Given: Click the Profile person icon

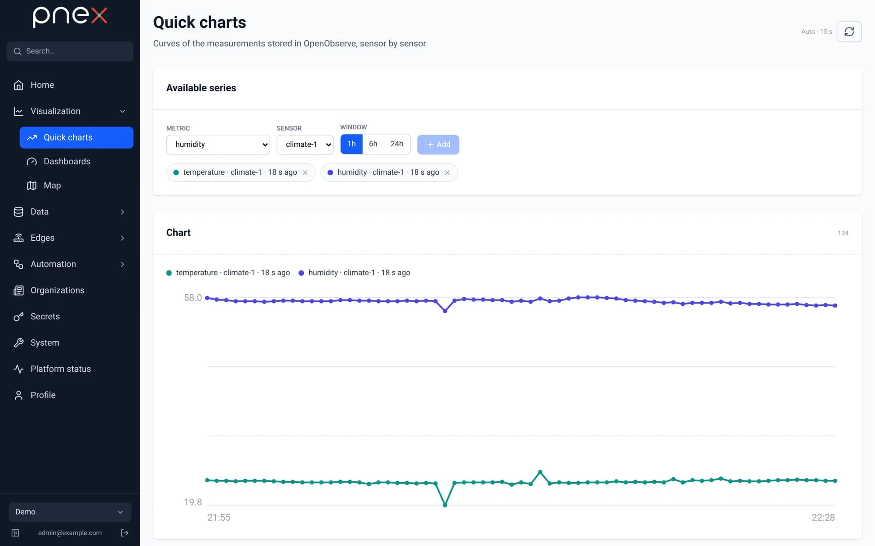Looking at the screenshot, I should click(18, 395).
